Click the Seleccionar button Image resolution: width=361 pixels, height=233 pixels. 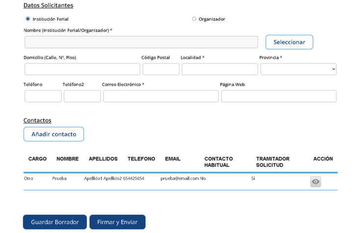click(289, 42)
